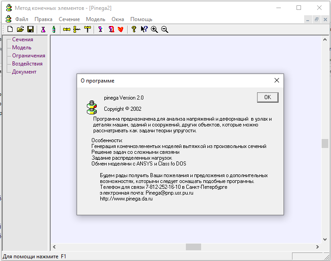Open the Файл menu
Viewport: 331px width, 261px height.
(21, 19)
